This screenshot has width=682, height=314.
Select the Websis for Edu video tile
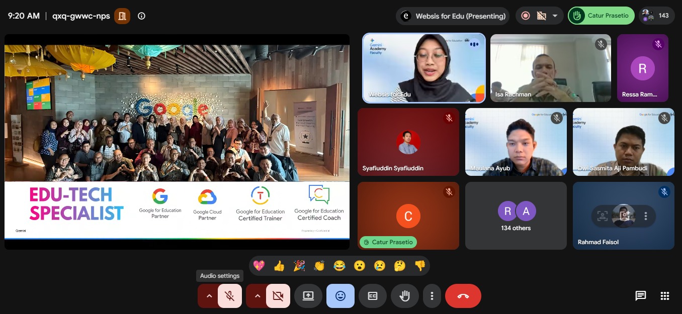(x=424, y=68)
